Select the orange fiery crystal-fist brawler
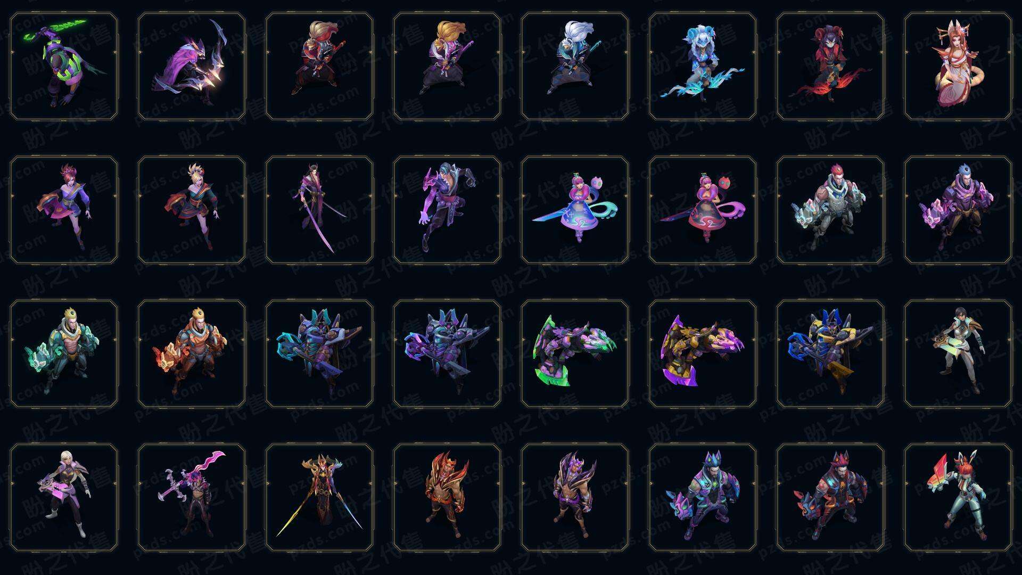The image size is (1022, 575). (192, 354)
